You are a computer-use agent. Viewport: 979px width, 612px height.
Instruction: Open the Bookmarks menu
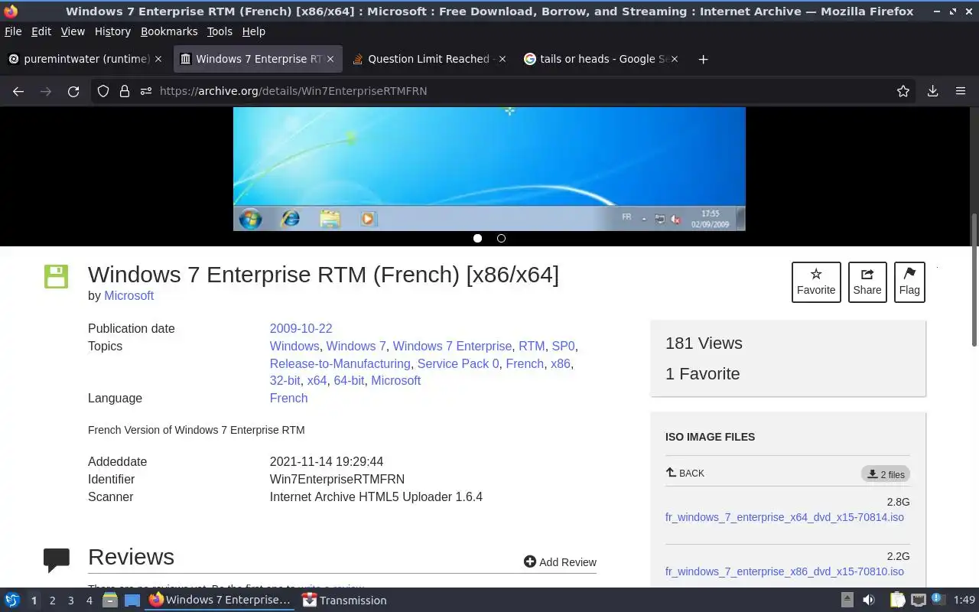pyautogui.click(x=169, y=31)
